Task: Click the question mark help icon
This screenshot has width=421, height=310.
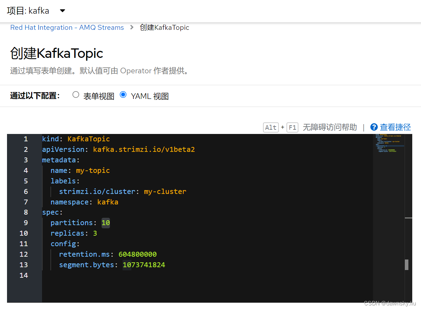Action: point(374,127)
